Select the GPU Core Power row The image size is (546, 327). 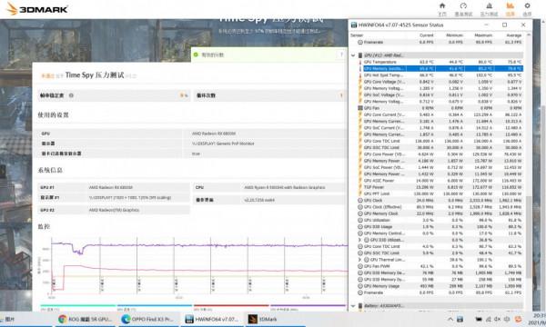[x=440, y=154]
